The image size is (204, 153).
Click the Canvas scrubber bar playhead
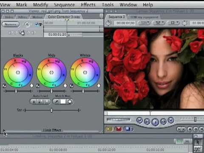(x=150, y=113)
